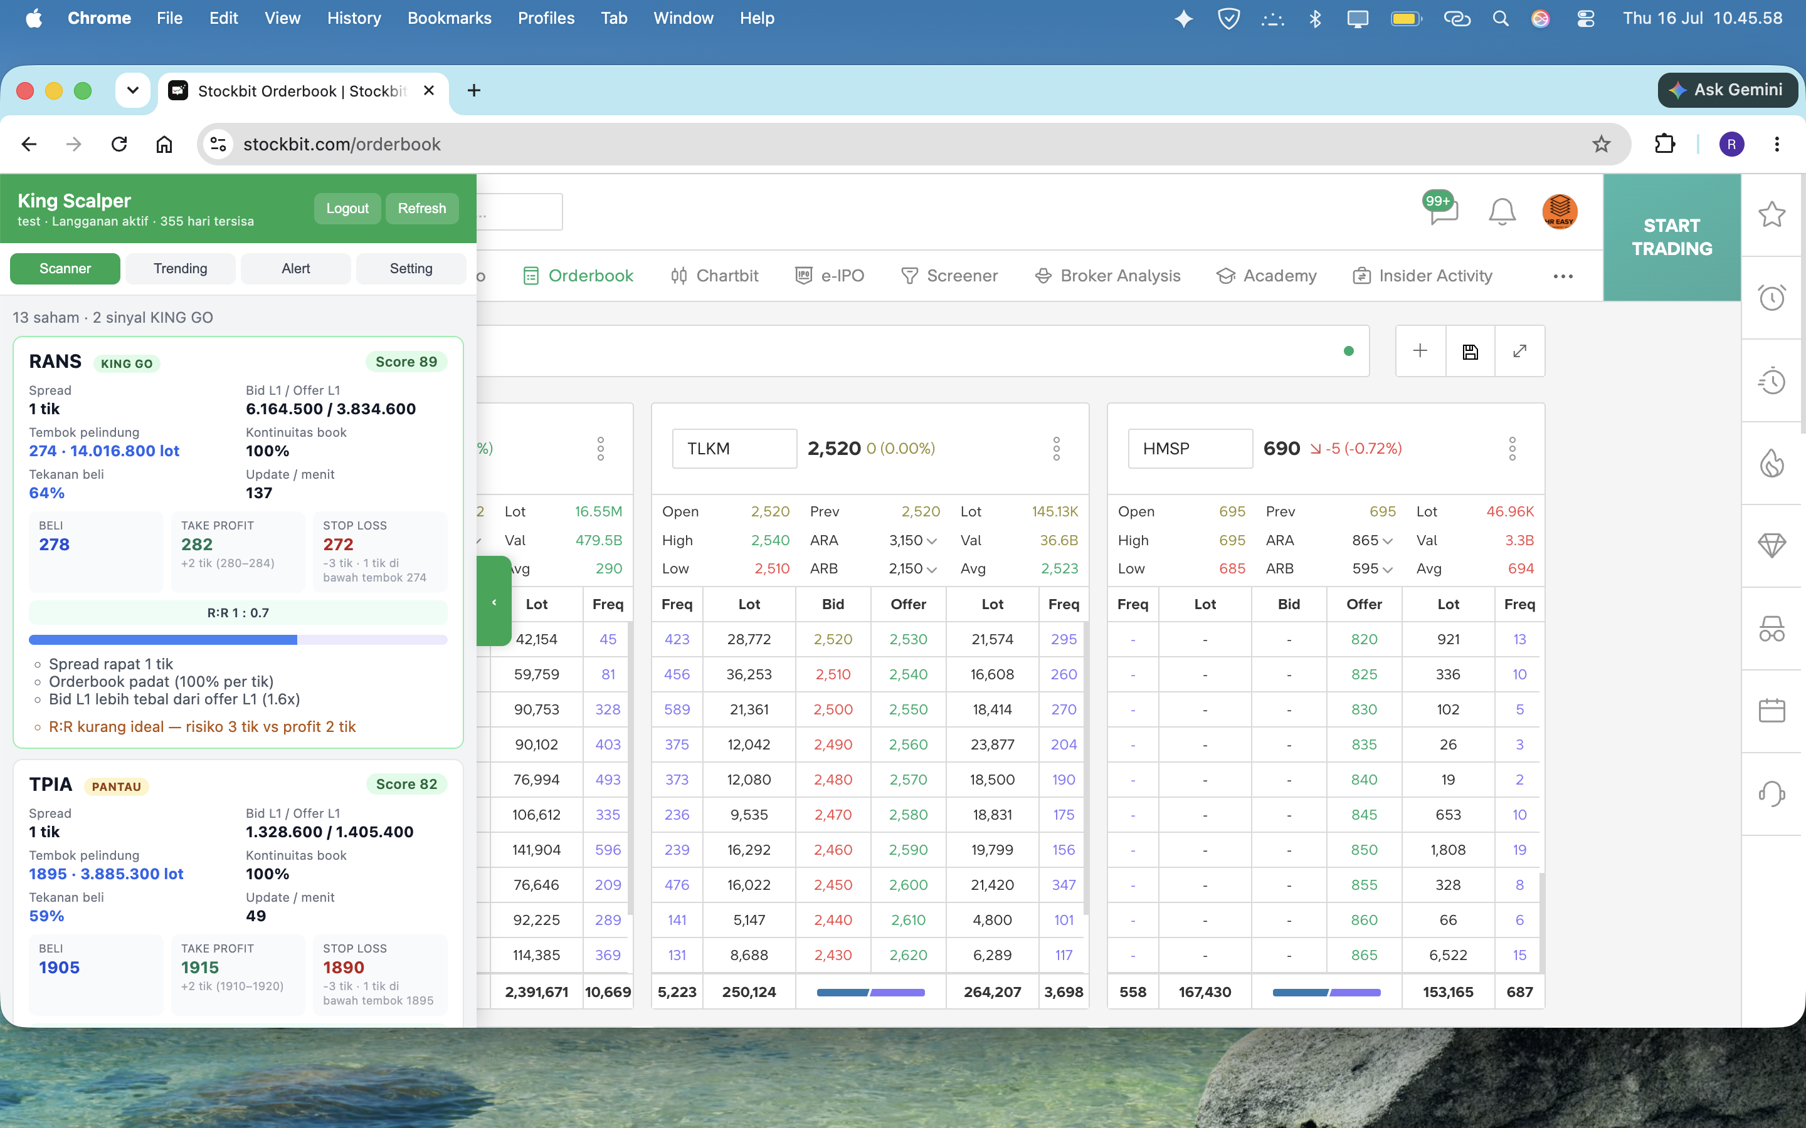Click the RANS score progress bar

pos(238,640)
